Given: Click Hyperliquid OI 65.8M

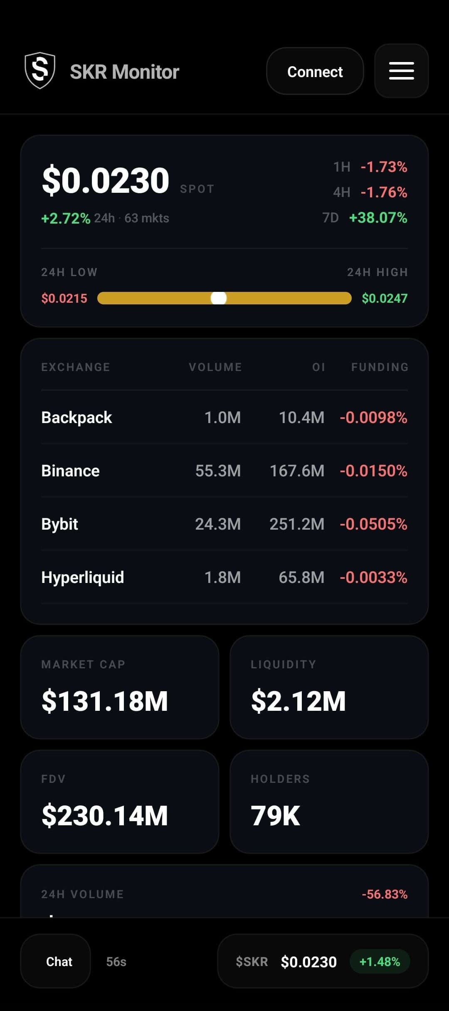Looking at the screenshot, I should click(x=301, y=577).
